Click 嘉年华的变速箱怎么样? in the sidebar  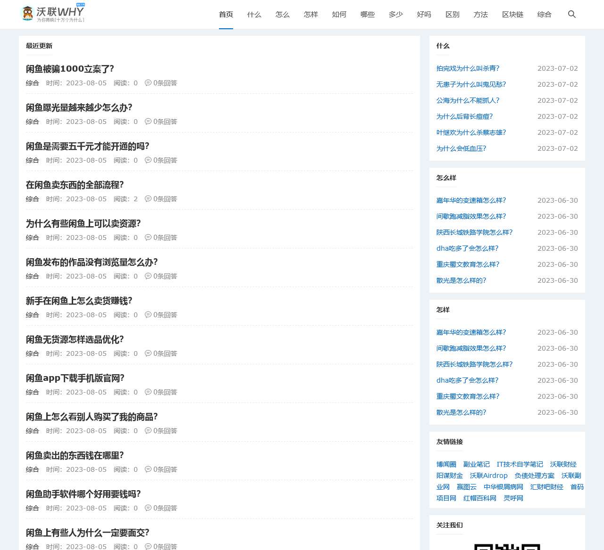click(x=471, y=200)
